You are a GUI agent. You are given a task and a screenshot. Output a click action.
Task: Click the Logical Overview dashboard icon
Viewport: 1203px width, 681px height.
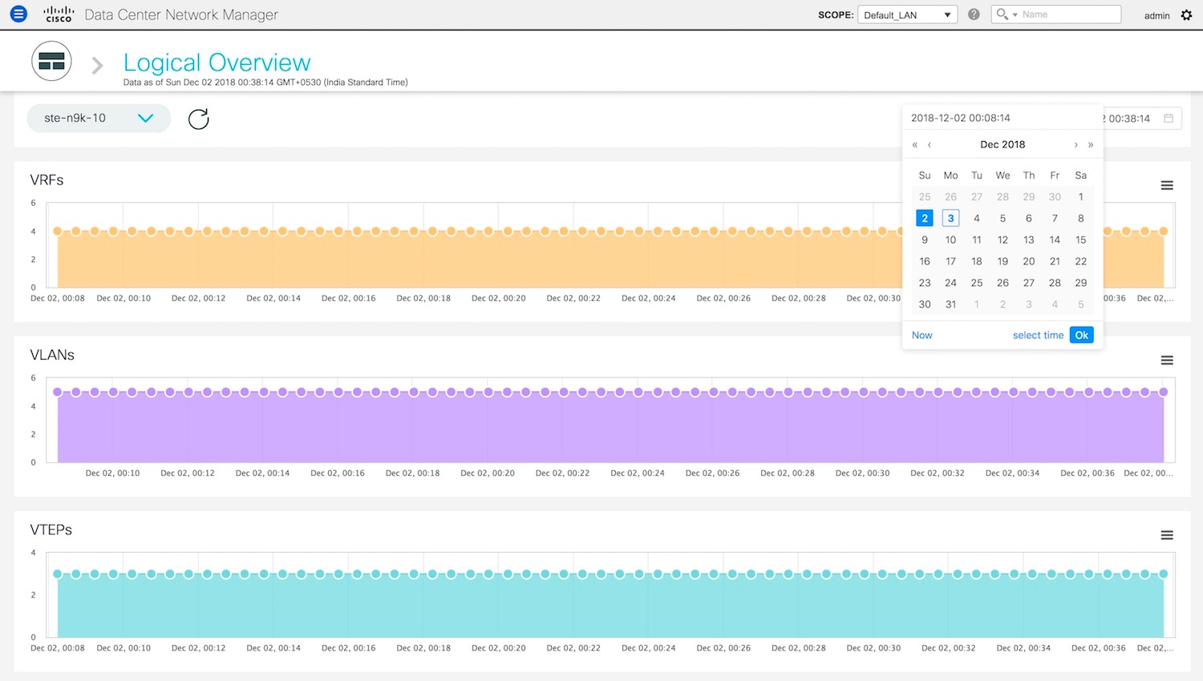[51, 62]
